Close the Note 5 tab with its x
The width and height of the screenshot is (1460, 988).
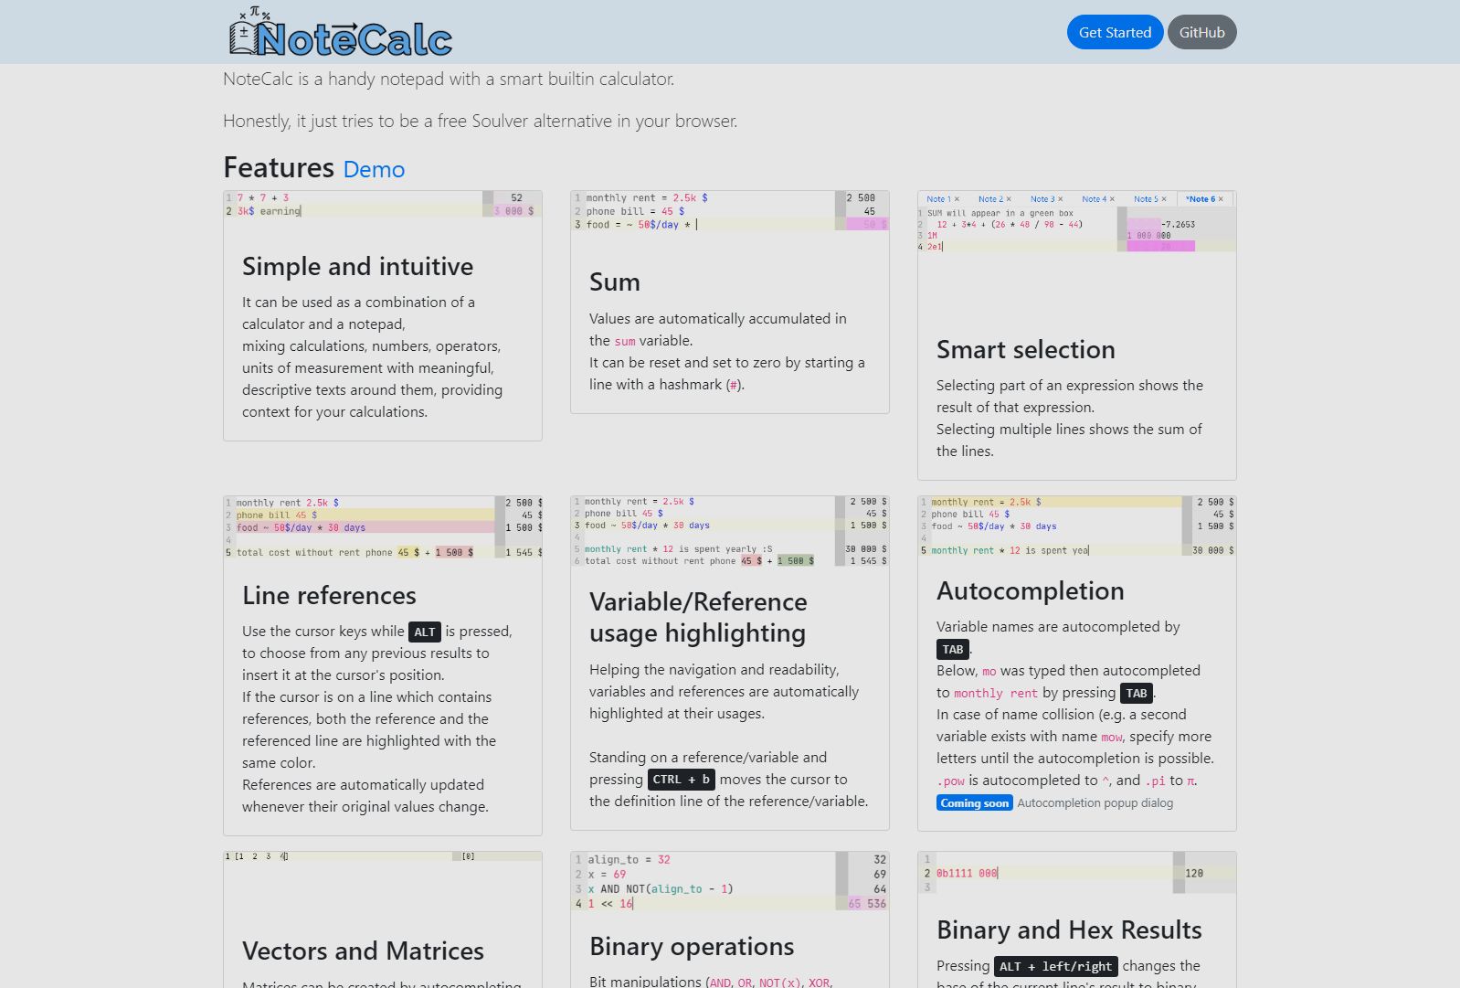[1164, 199]
